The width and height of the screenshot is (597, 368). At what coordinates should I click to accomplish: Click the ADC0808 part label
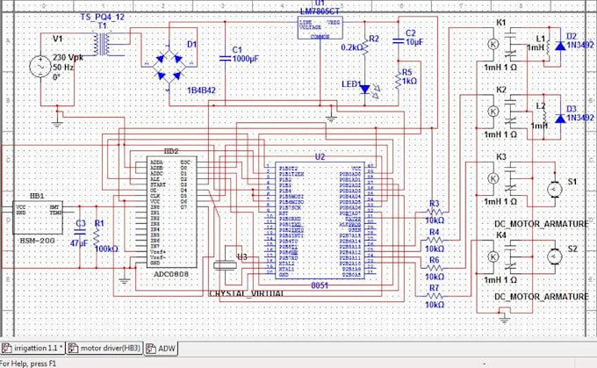pyautogui.click(x=171, y=274)
